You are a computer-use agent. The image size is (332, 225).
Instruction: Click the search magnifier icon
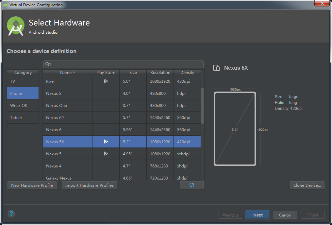pos(48,64)
